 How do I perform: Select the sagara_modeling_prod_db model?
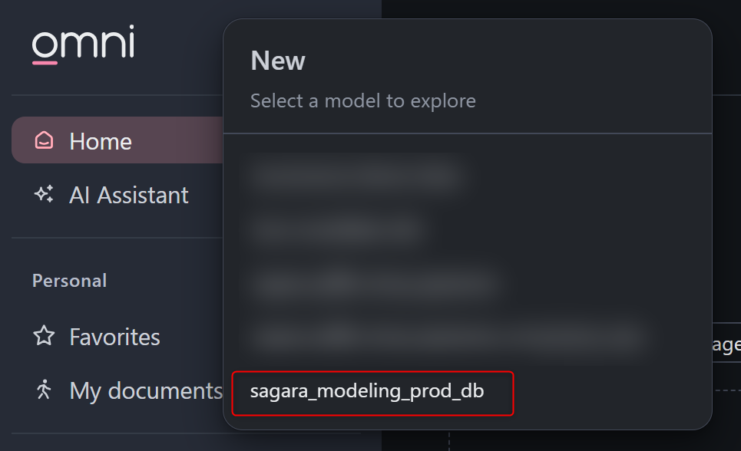click(x=367, y=391)
